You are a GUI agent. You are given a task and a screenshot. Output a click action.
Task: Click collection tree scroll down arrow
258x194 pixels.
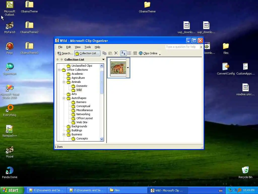pyautogui.click(x=102, y=139)
